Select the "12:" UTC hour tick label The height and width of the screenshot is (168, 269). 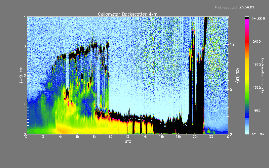click(128, 137)
